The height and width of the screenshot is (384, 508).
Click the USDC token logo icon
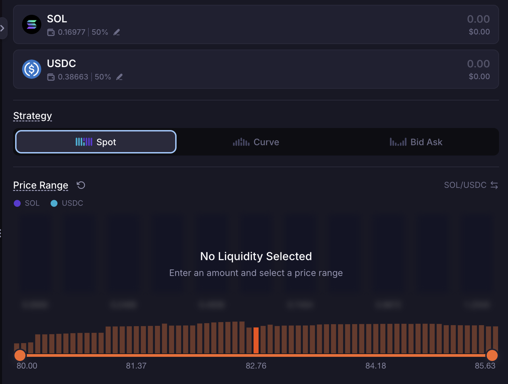pyautogui.click(x=32, y=69)
